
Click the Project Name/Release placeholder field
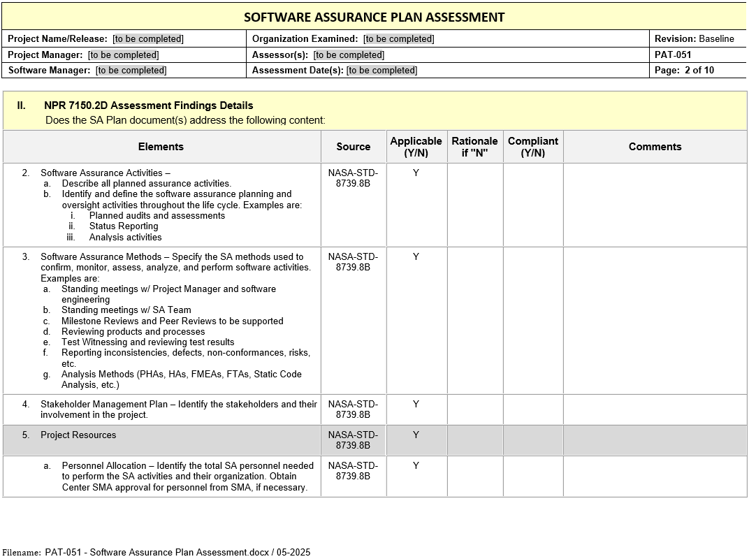[x=148, y=39]
